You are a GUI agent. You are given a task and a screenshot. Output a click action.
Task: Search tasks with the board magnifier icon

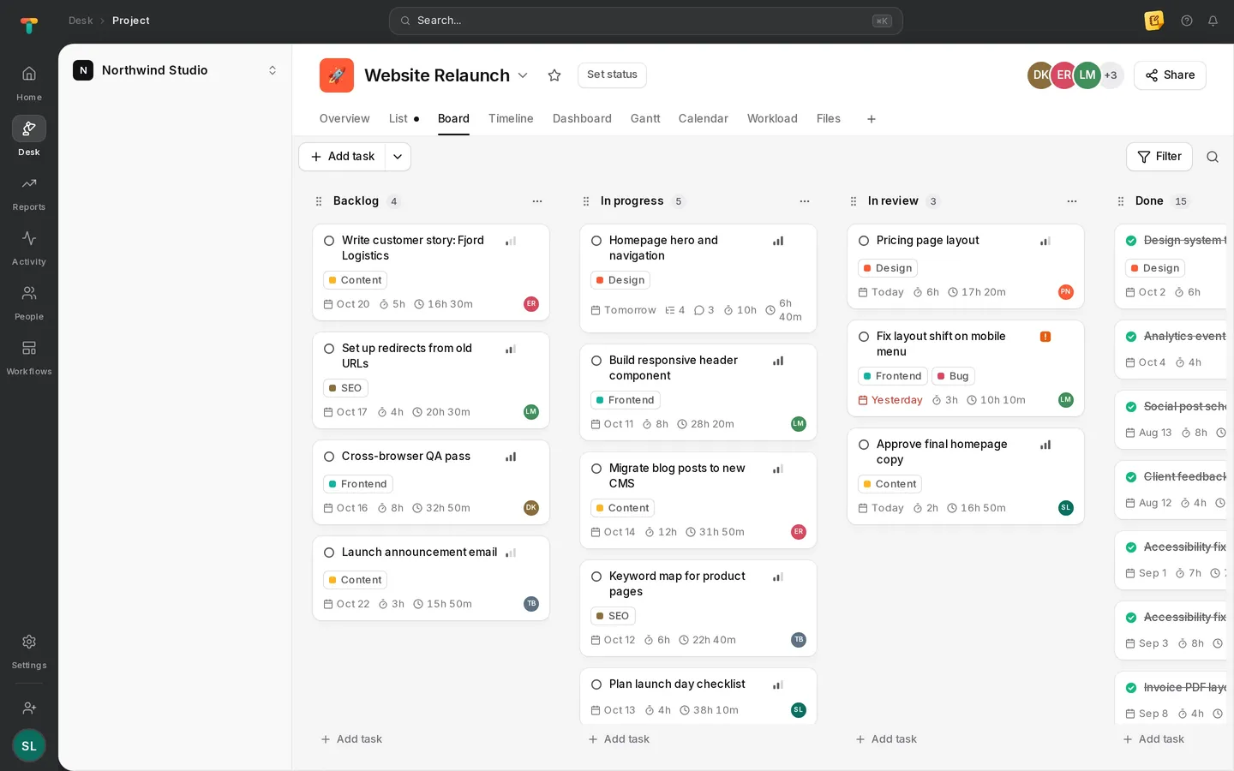click(1213, 157)
